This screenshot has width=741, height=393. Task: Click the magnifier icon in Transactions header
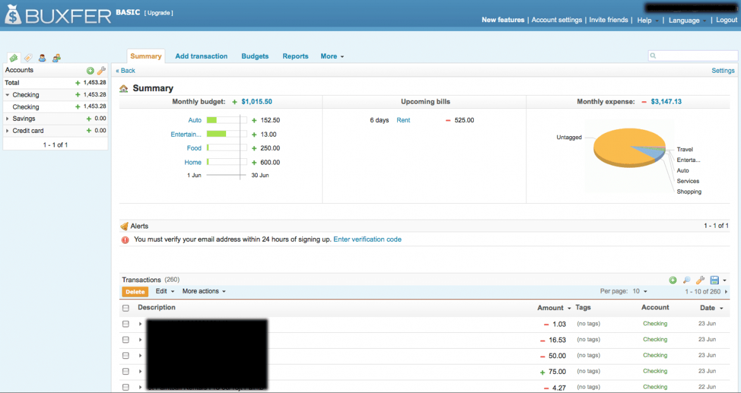coord(687,280)
